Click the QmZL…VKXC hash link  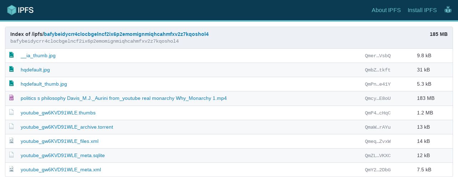[x=378, y=156]
